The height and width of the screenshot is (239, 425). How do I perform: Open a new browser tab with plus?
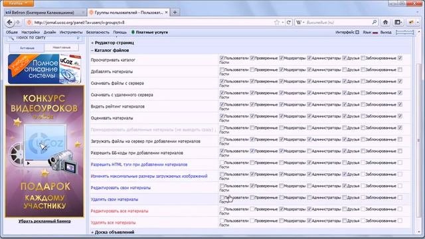[x=175, y=12]
